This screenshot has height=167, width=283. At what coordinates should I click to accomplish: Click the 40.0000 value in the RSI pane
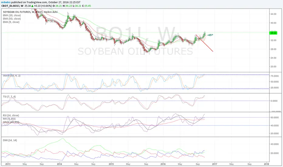tap(274, 125)
